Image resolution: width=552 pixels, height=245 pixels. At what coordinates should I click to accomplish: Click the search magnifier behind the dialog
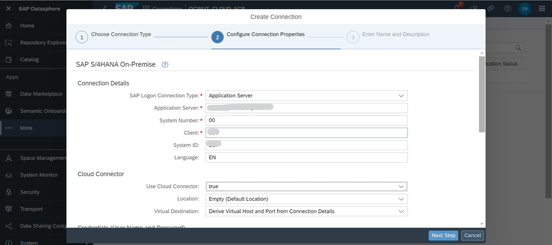(518, 48)
